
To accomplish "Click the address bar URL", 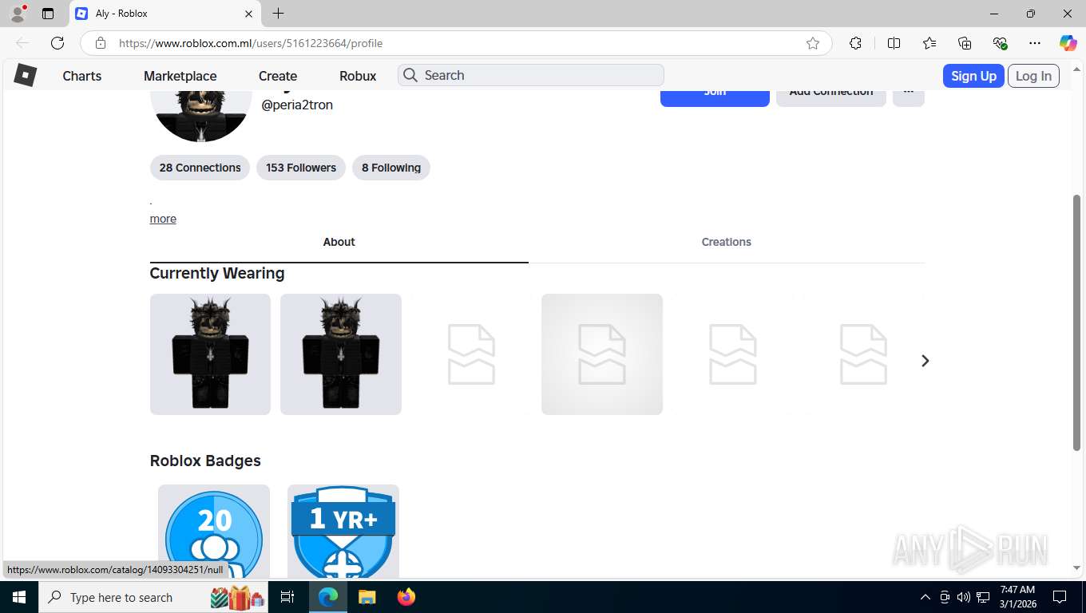I will (x=251, y=43).
